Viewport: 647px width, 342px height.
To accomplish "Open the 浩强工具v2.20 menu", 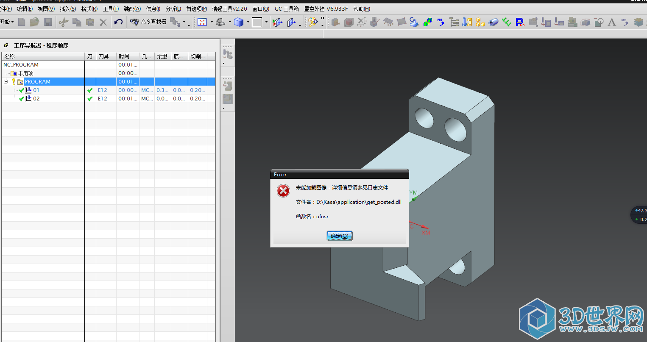I will pos(229,9).
